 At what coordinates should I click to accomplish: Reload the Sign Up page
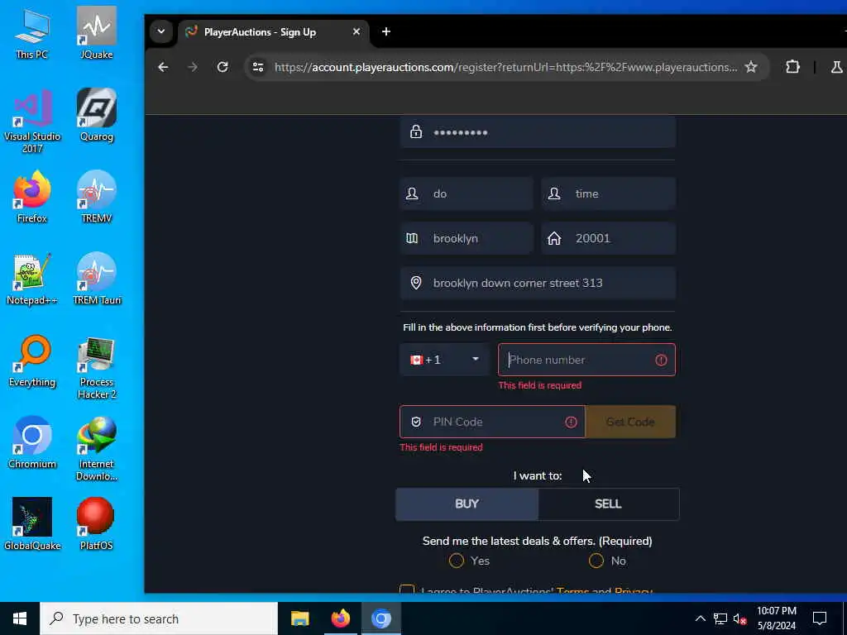pos(223,67)
